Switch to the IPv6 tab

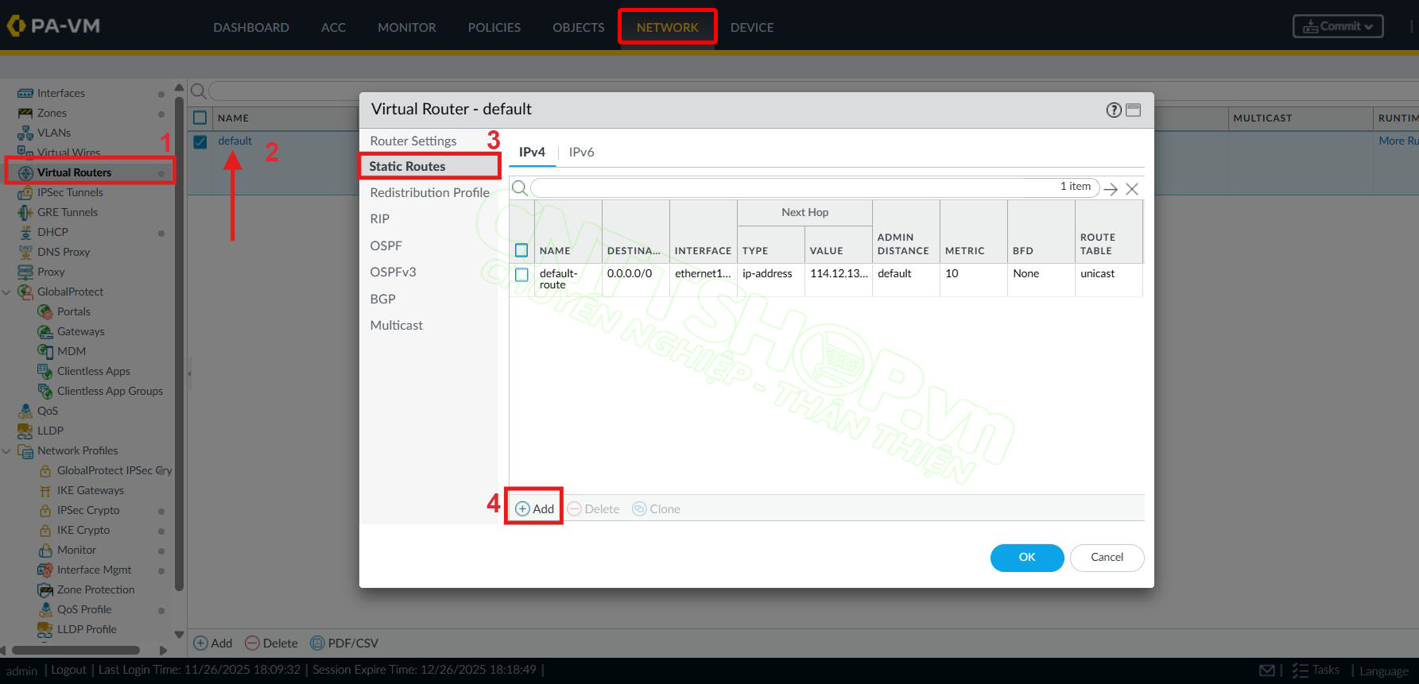coord(581,152)
